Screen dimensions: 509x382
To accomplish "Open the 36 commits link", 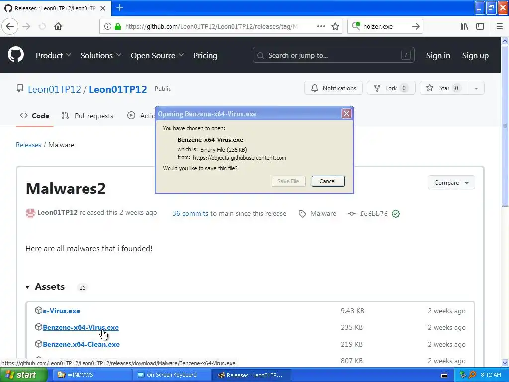I will [x=190, y=213].
